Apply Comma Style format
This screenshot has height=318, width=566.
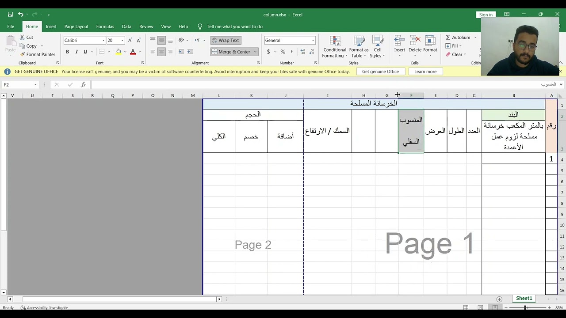(x=291, y=52)
